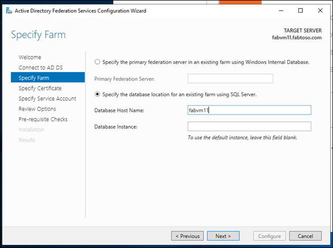
Task: Click the Database Host Name field
Action: [249, 110]
